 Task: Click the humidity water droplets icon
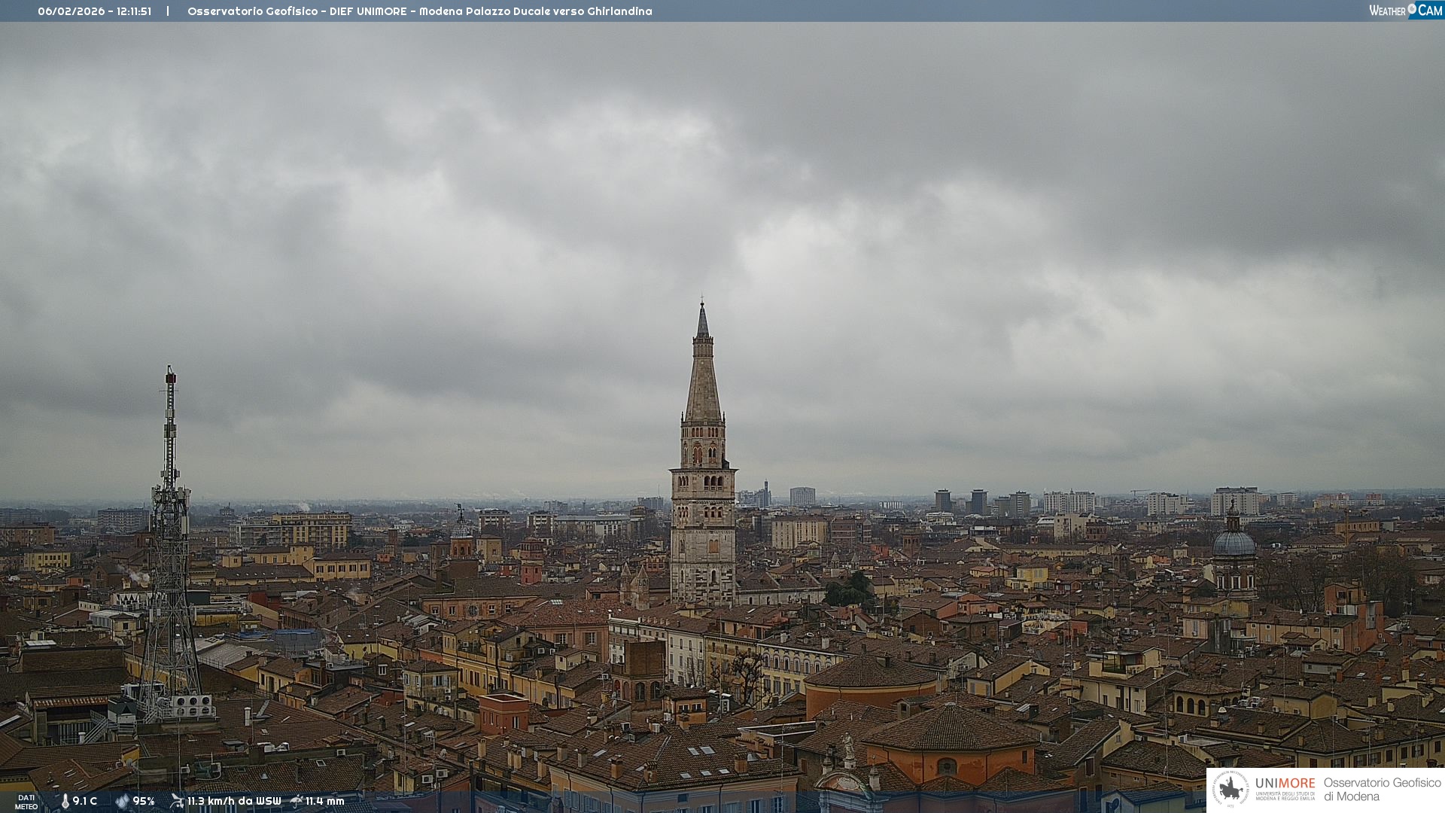coord(122,801)
